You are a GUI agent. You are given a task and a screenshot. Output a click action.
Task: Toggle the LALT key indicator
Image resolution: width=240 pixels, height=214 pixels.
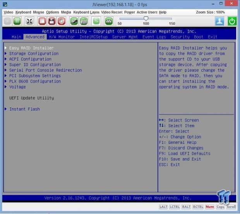click(x=163, y=207)
